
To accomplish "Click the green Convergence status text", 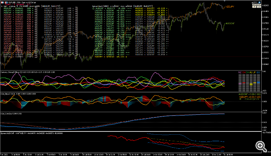I will click(x=252, y=99).
